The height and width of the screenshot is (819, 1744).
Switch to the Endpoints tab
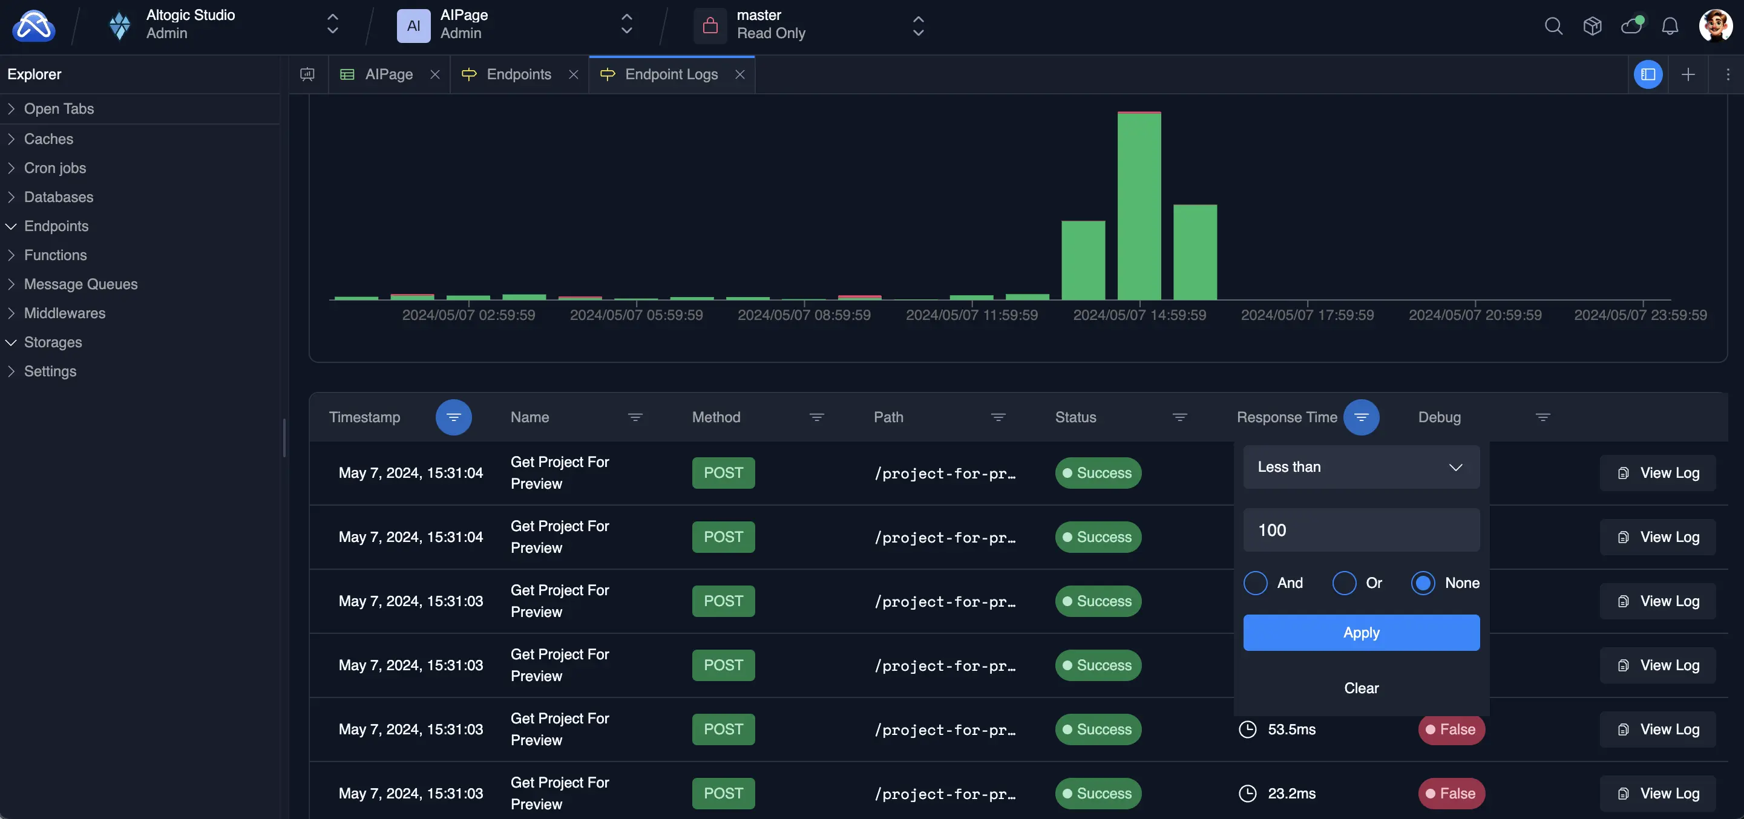point(518,74)
